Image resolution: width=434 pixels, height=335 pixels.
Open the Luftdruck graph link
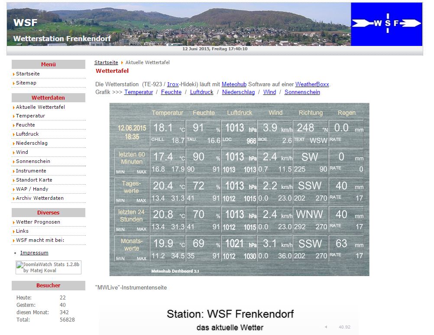(x=201, y=92)
